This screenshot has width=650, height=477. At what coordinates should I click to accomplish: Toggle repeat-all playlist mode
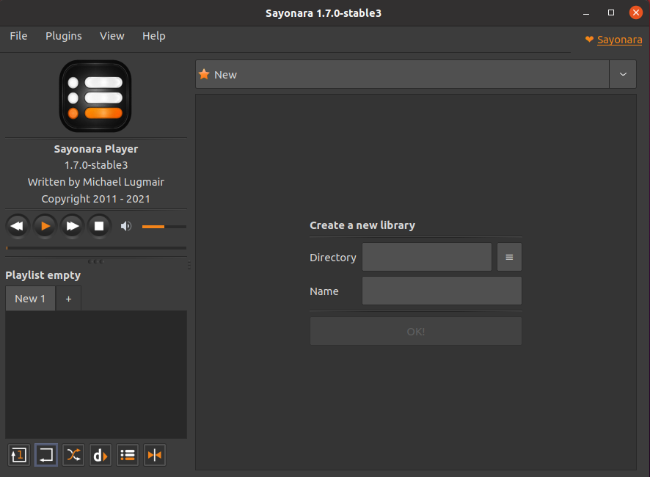click(x=46, y=455)
